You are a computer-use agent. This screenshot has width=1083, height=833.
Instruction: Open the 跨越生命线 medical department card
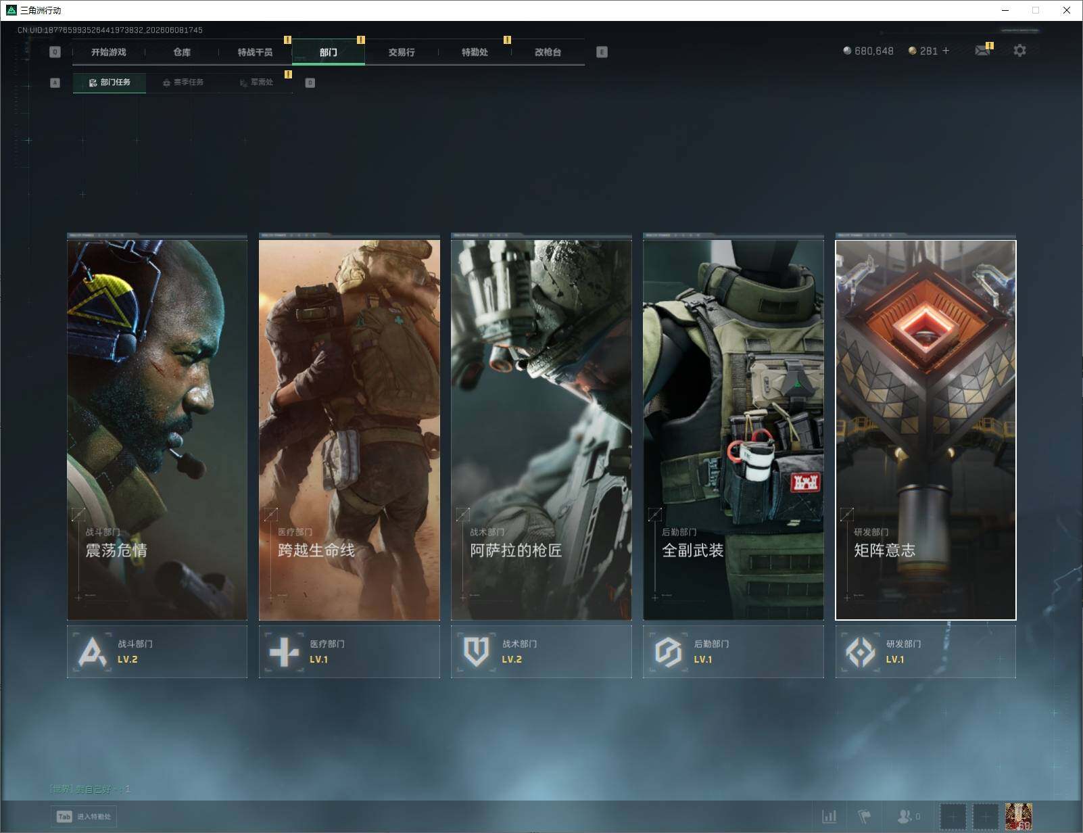pyautogui.click(x=349, y=429)
